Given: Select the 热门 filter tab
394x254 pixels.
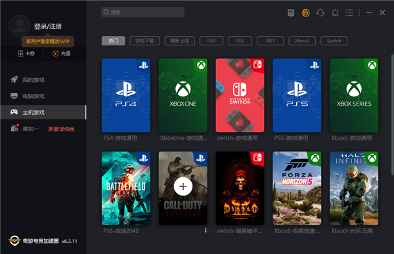Looking at the screenshot, I should [x=114, y=41].
